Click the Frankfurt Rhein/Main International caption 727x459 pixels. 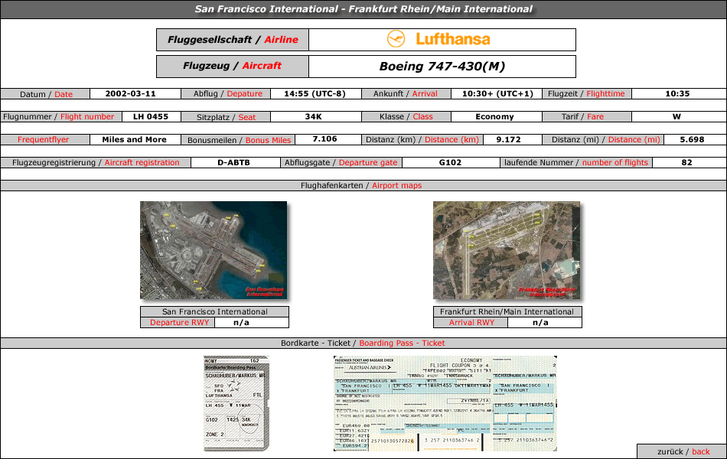pos(507,312)
